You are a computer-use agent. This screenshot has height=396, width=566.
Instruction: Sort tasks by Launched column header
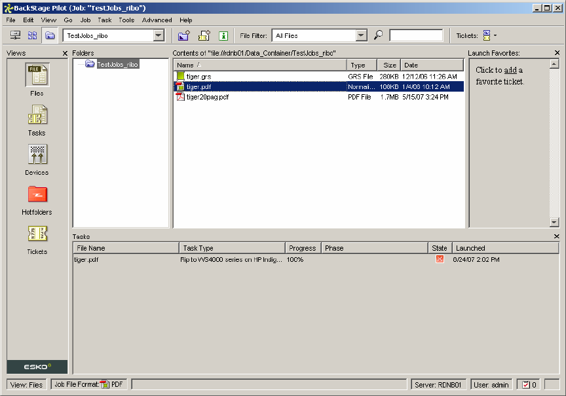(505, 248)
